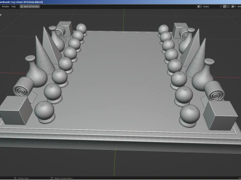
Task: Open the Help menu
Action: [x=14, y=6]
